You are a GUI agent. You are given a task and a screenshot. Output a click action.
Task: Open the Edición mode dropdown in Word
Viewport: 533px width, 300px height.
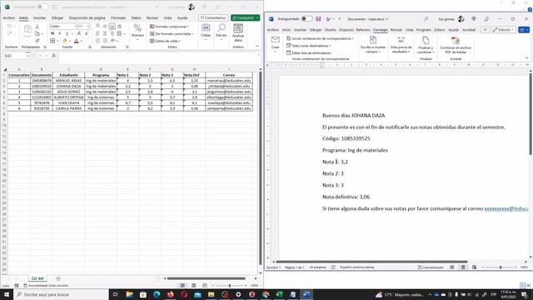[x=504, y=30]
